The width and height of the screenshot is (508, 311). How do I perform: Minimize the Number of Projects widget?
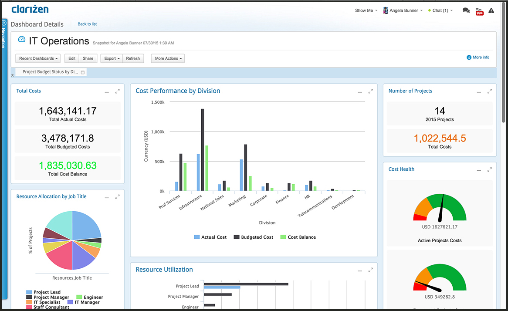(479, 91)
